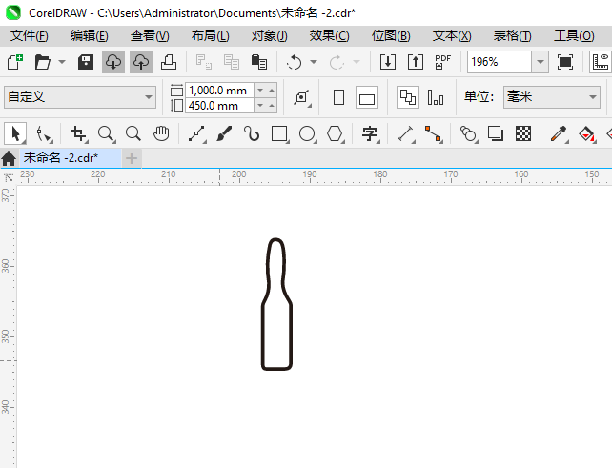The image size is (612, 468).
Task: Select the Drop Shadow tool
Action: pos(496,133)
